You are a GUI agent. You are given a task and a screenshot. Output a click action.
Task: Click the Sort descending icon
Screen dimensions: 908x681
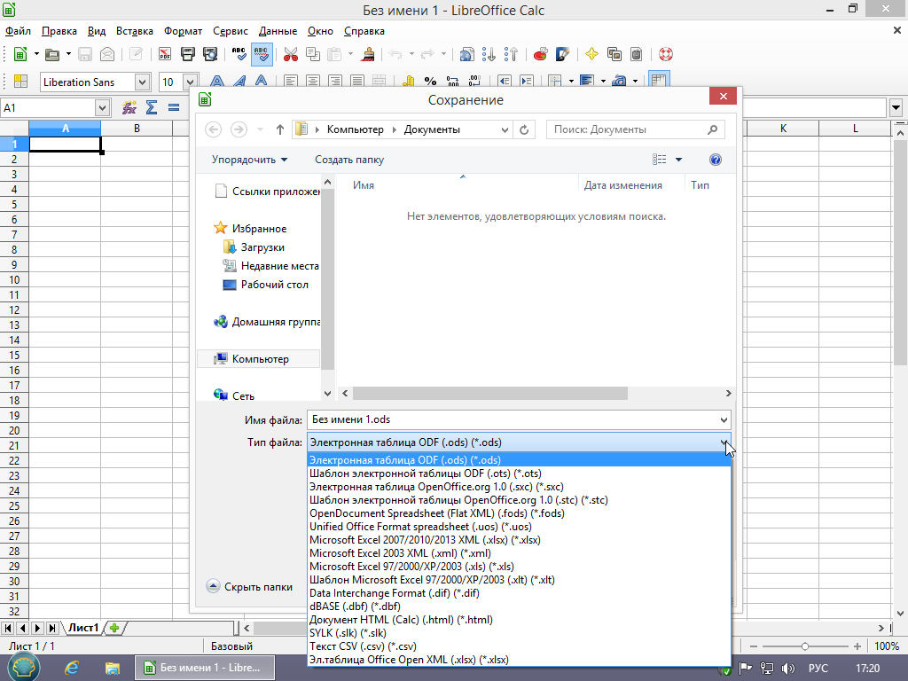(x=511, y=54)
